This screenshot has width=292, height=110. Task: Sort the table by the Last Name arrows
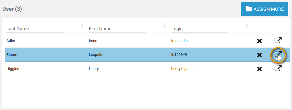click(x=82, y=26)
